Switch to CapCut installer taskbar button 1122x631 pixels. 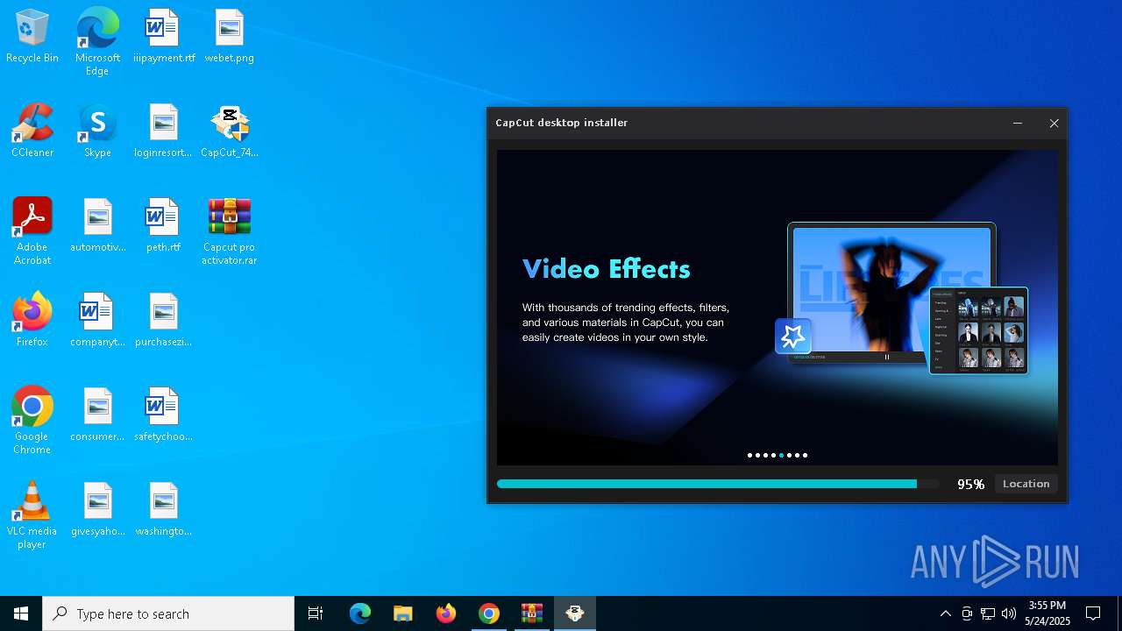575,613
